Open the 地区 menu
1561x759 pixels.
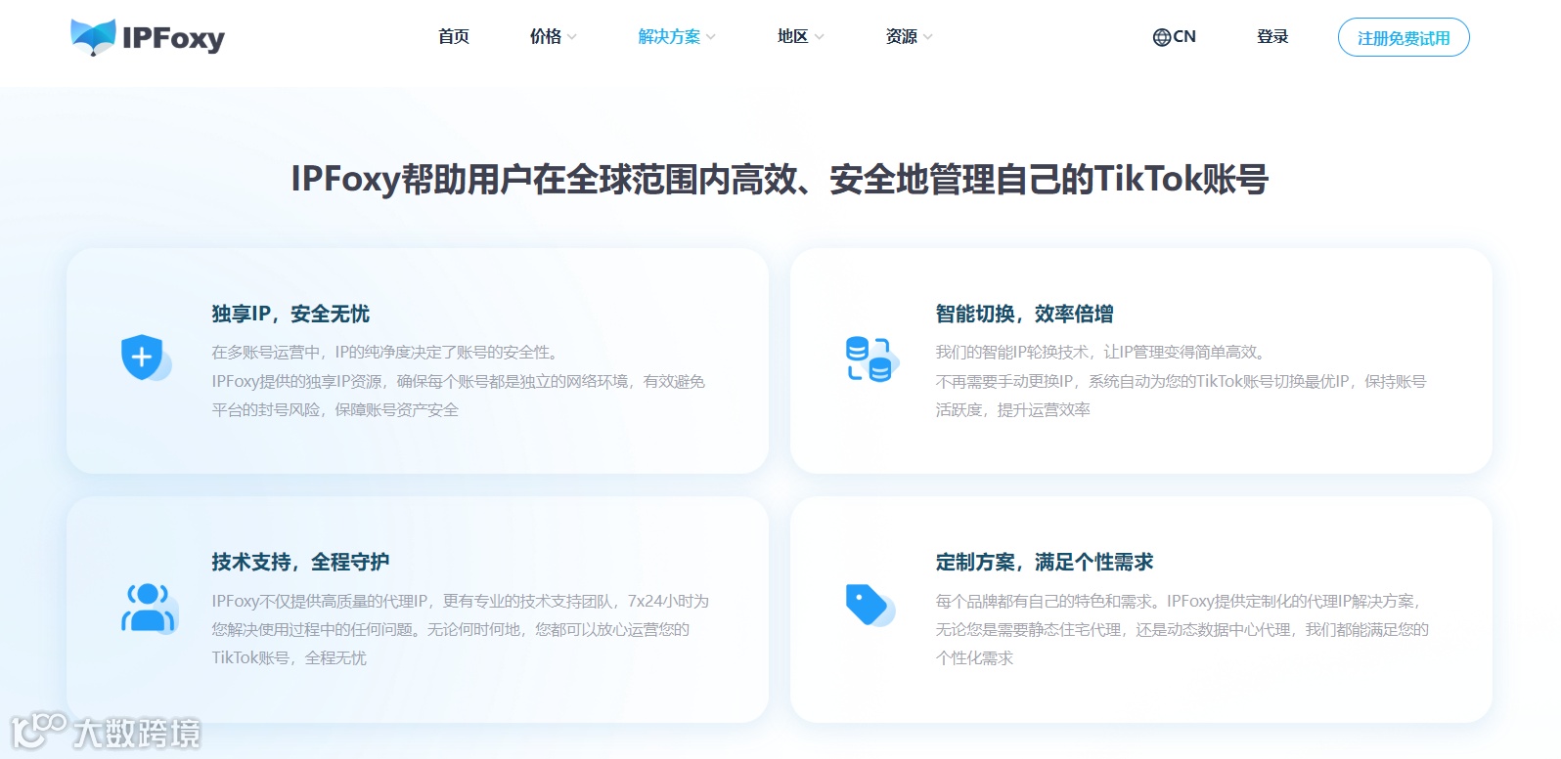pyautogui.click(x=793, y=37)
